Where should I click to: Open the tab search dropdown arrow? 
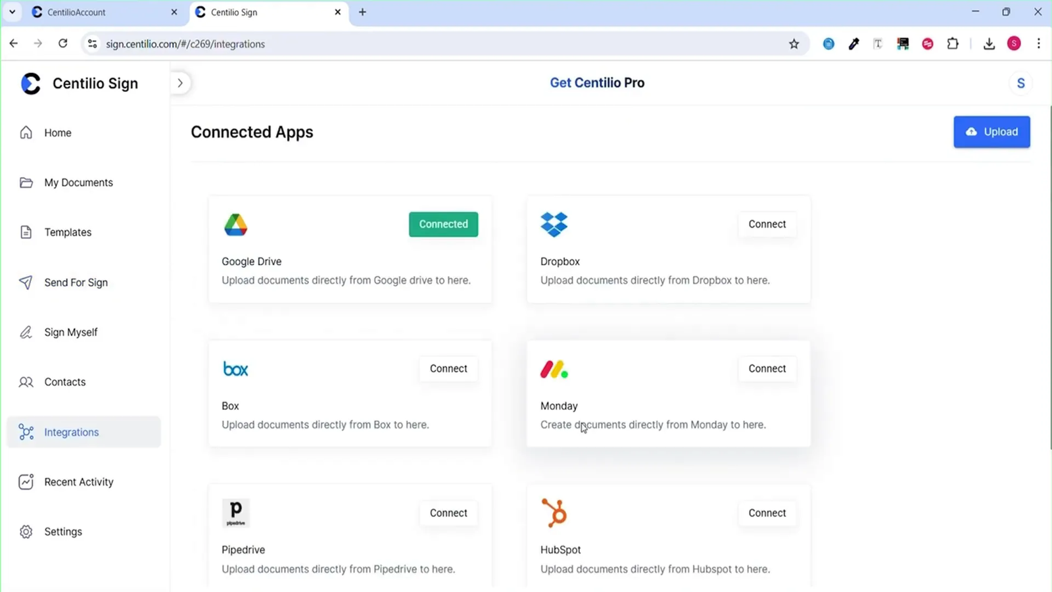[12, 12]
